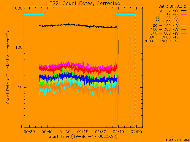Viewport: 190px width, 142px height.
Task: Click the magenta line swatch for 6 - 12 keV
Action: pos(184,14)
